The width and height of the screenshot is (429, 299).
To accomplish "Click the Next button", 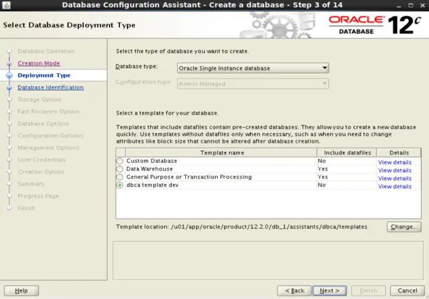I will 330,290.
